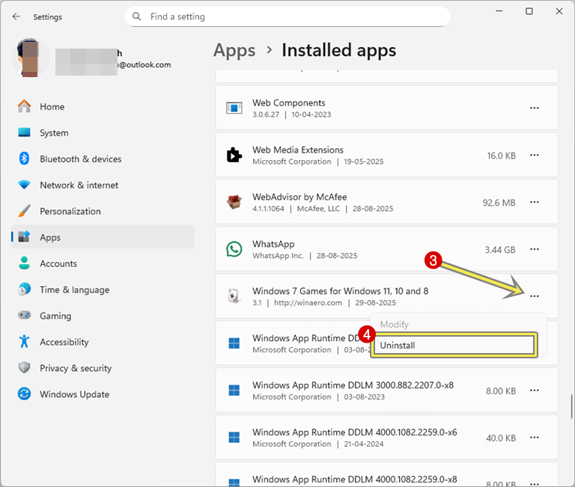
Task: Focus the Find a setting search box
Action: [x=287, y=16]
